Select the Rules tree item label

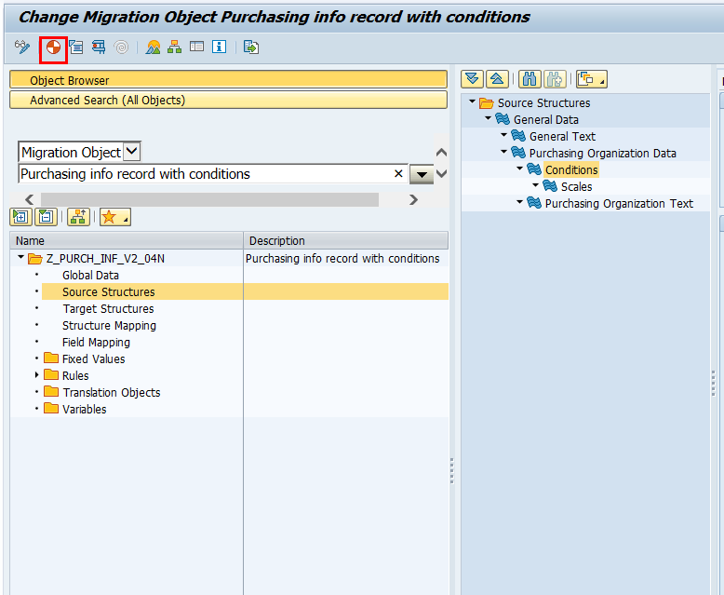75,375
